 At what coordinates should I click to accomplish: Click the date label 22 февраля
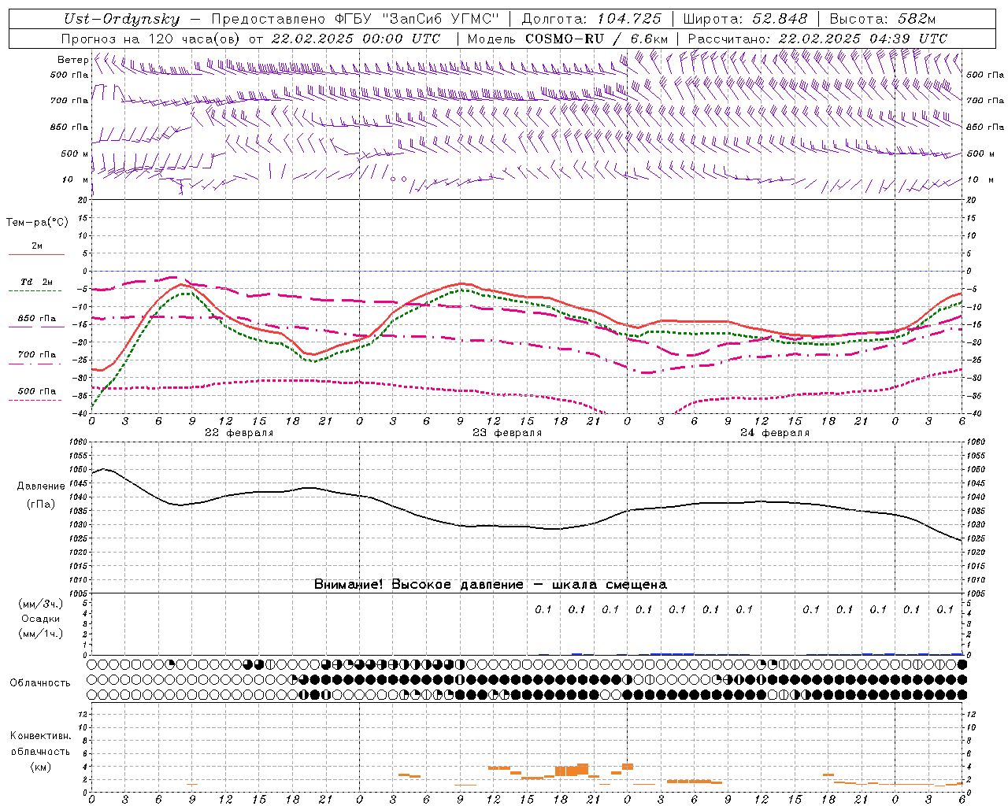tap(239, 433)
